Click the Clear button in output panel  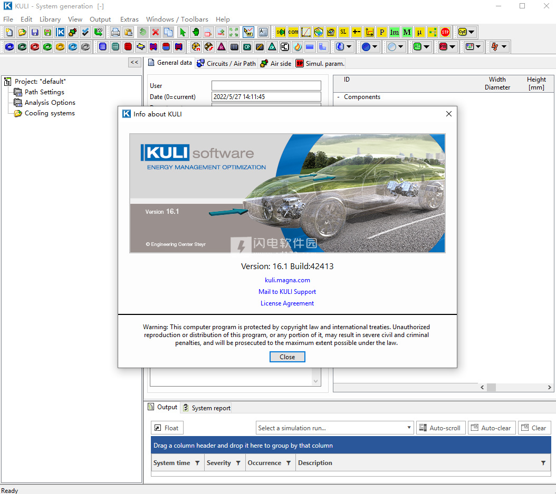pyautogui.click(x=534, y=428)
